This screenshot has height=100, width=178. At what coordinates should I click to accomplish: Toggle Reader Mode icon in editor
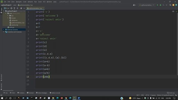point(173,11)
